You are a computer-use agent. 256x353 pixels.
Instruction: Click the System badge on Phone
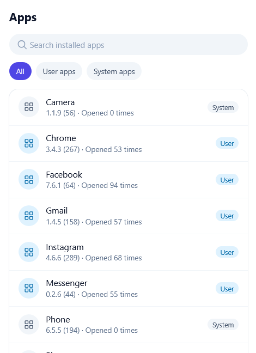[x=223, y=325]
